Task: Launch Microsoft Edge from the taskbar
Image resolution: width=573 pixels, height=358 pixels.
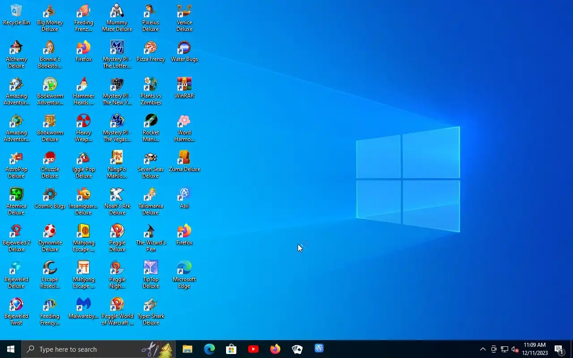Action: pos(209,349)
